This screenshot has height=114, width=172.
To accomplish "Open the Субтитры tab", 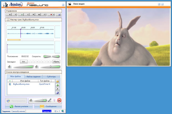I will [51, 76].
